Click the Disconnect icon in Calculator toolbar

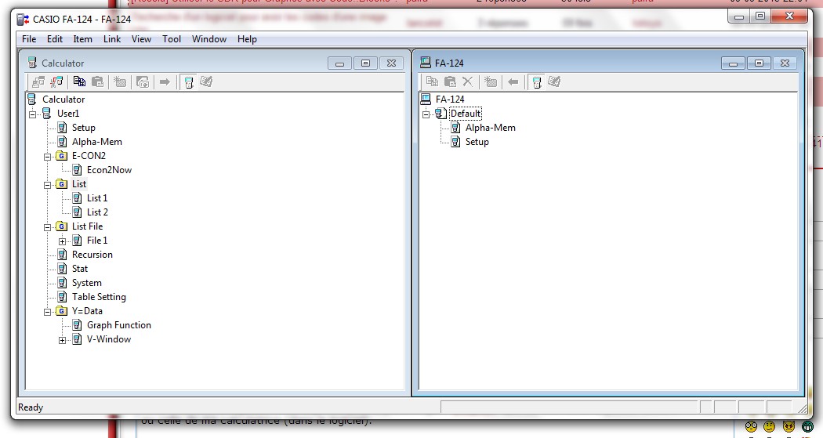pos(56,81)
